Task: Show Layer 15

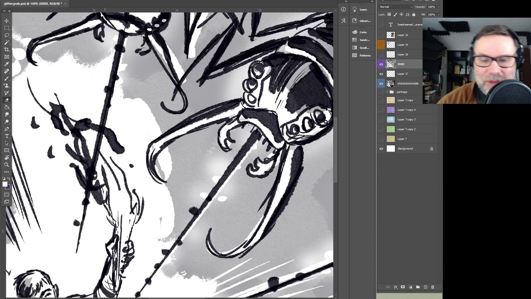Action: pyautogui.click(x=381, y=35)
